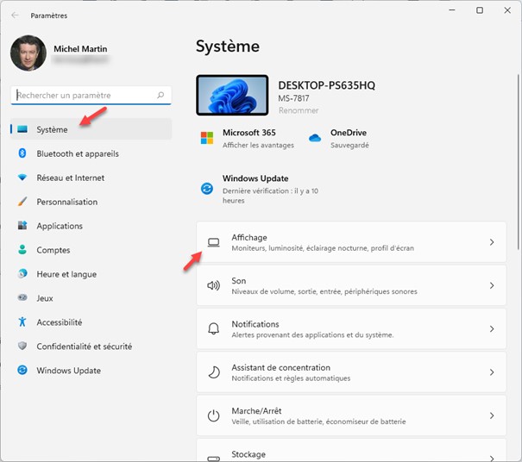Click the Accessibilité figure icon

point(22,322)
